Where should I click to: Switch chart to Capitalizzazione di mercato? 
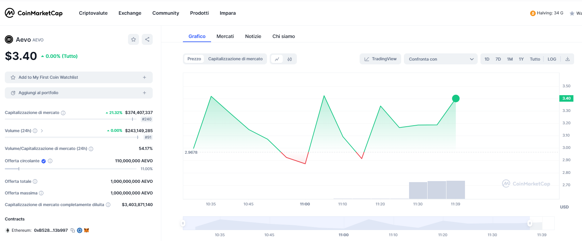coord(235,59)
